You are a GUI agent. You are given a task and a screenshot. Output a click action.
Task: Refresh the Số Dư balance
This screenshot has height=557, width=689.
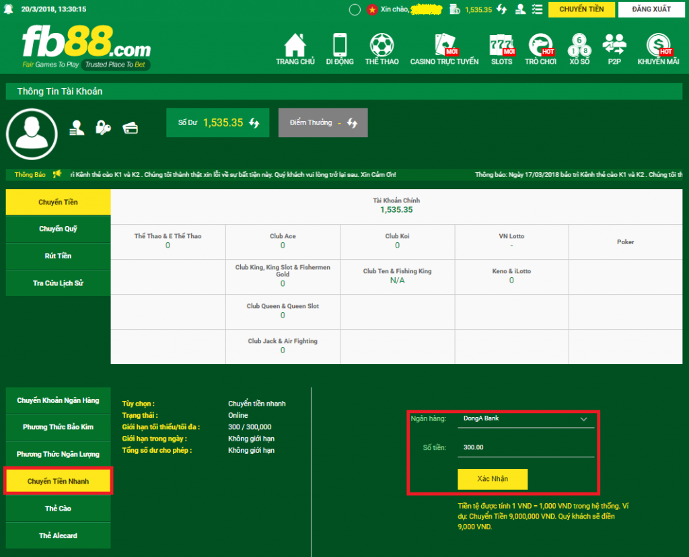click(255, 123)
